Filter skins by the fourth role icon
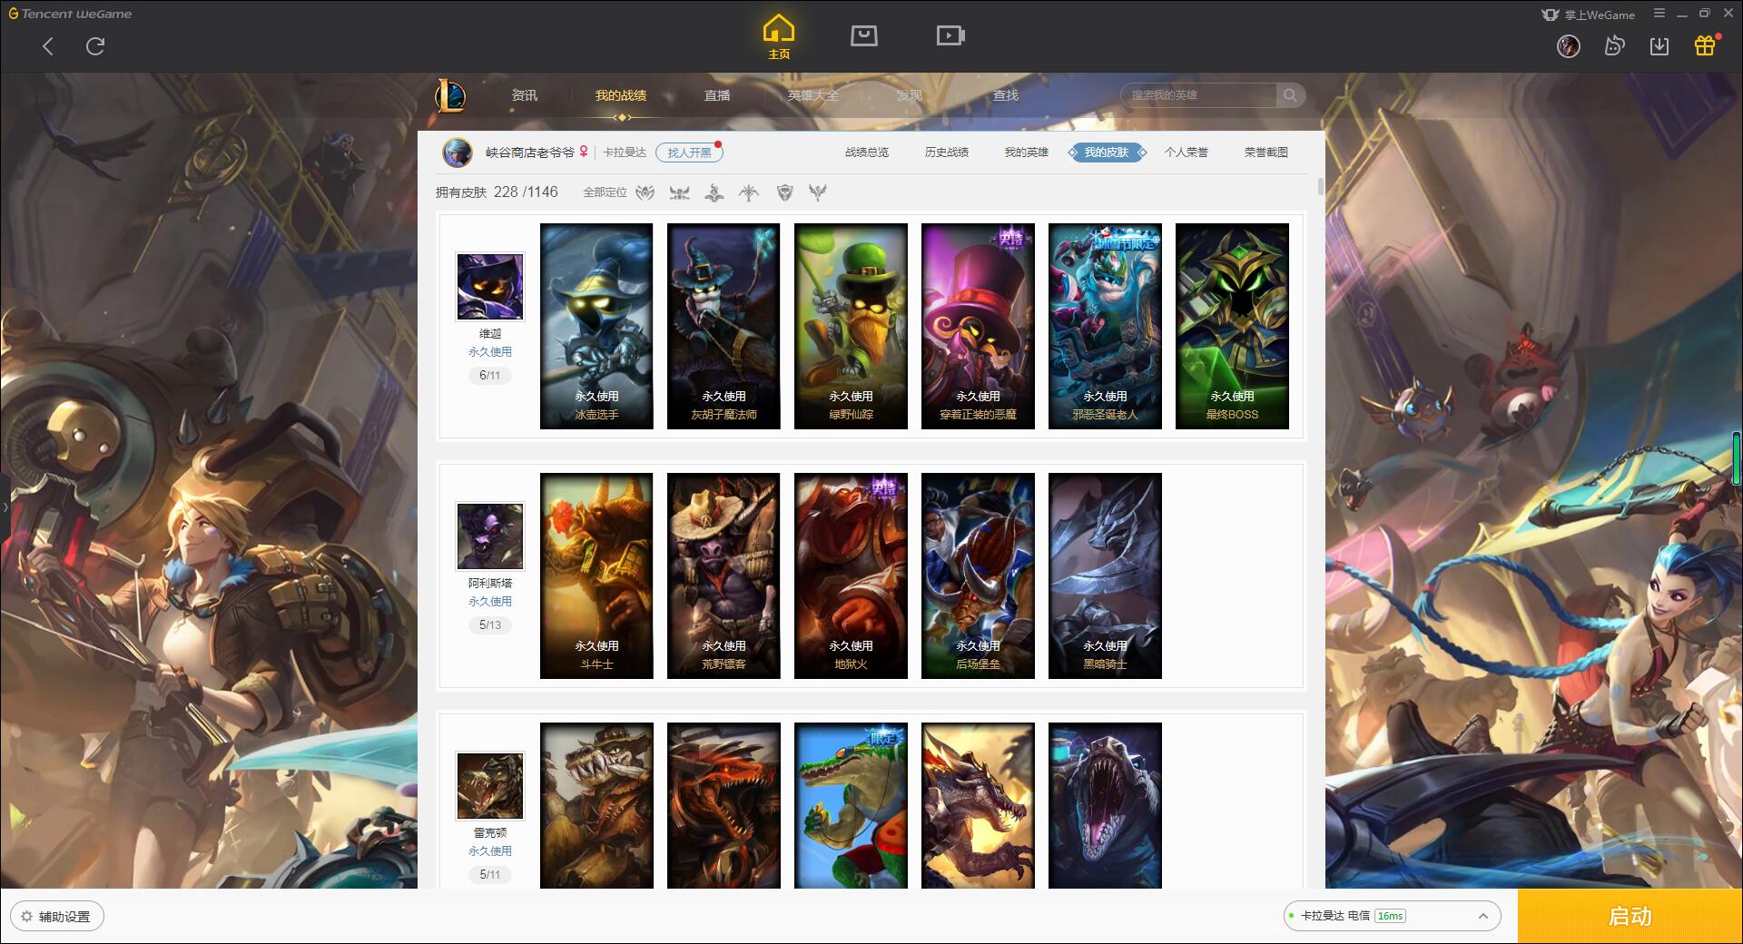Image resolution: width=1743 pixels, height=944 pixels. 749,192
